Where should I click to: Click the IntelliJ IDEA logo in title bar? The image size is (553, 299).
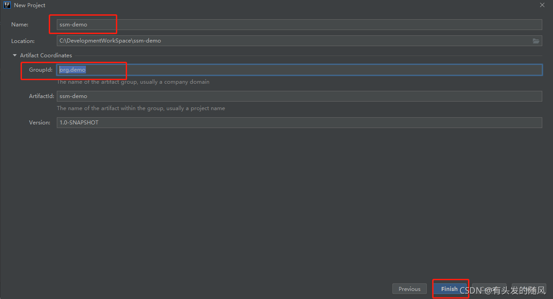point(7,5)
